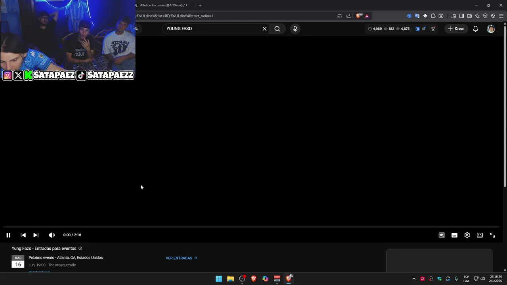
Task: Open Voicemeeter from taskbar
Action: [x=277, y=279]
